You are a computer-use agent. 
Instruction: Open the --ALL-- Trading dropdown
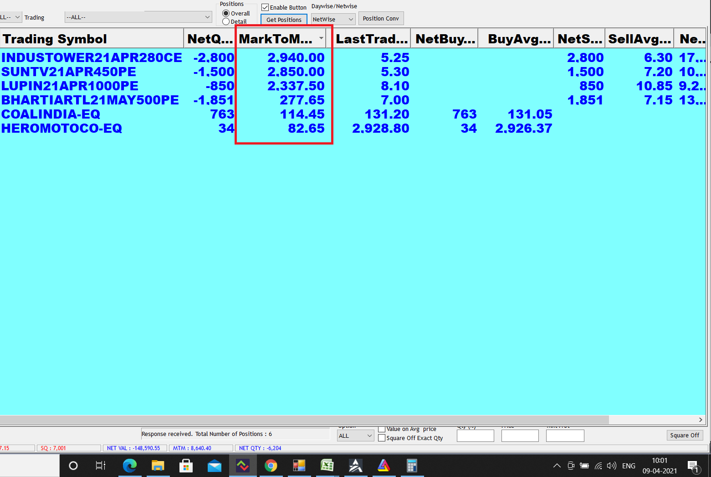[x=138, y=17]
